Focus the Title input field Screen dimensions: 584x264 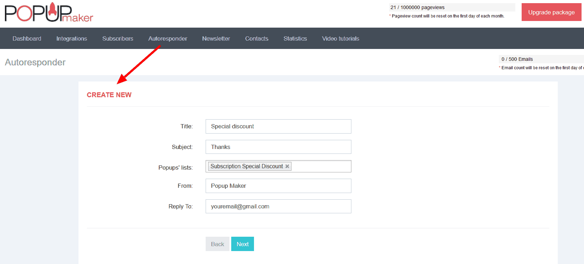[x=279, y=126]
